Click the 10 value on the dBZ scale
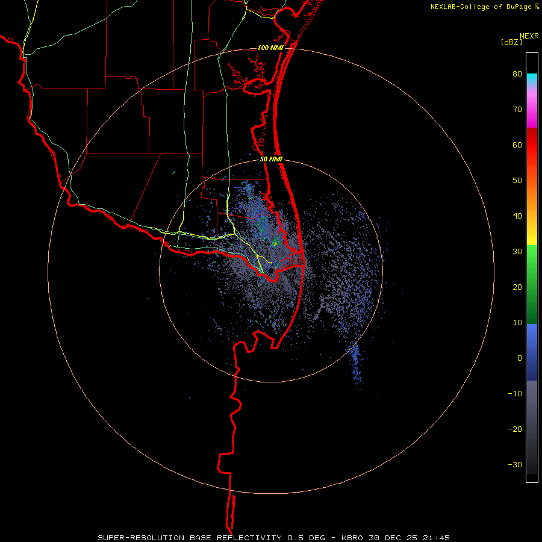 pyautogui.click(x=517, y=323)
